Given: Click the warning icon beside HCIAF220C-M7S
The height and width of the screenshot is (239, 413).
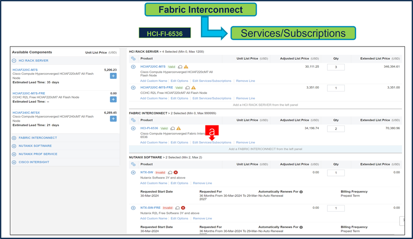Looking at the screenshot, I should 186,67.
